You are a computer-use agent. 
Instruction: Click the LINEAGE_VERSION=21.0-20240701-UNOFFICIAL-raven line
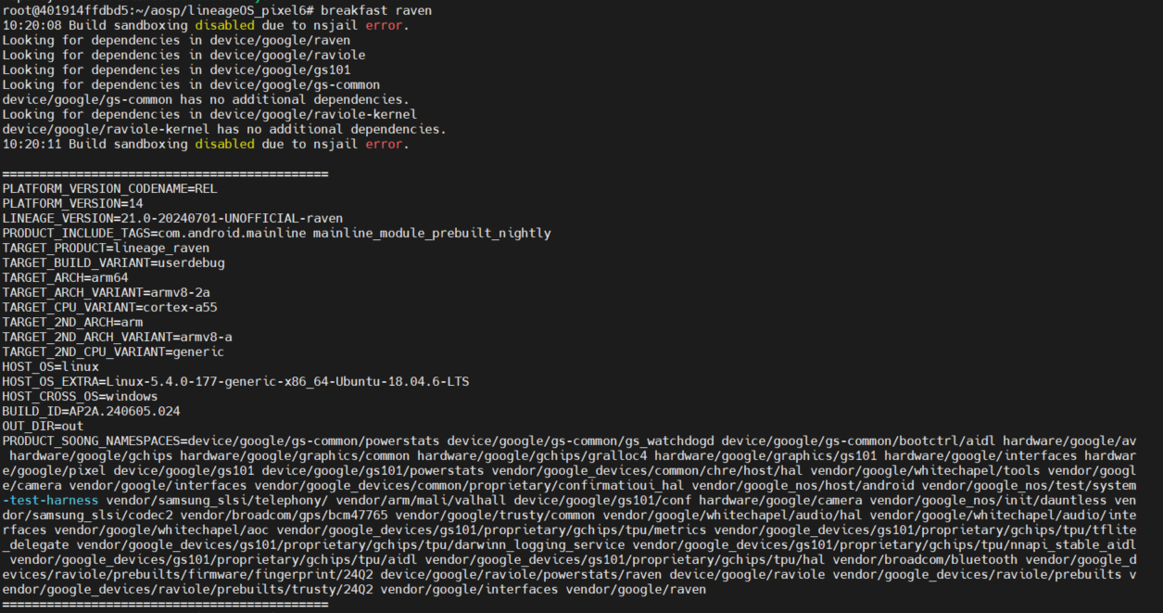(x=172, y=218)
